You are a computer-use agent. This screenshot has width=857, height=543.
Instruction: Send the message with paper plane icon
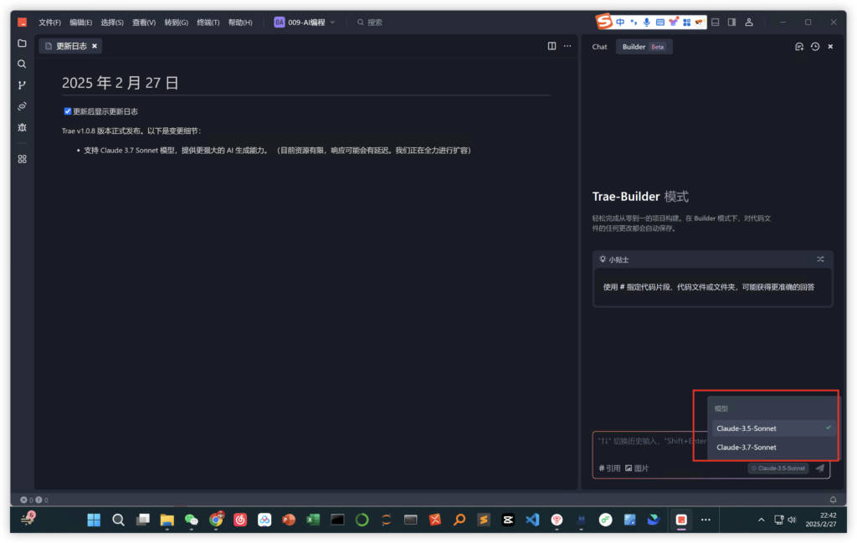820,468
